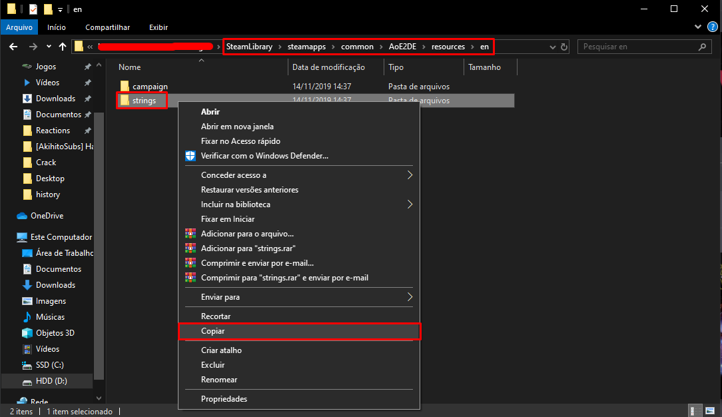Click the Help question mark icon
The height and width of the screenshot is (417, 722).
click(x=713, y=27)
